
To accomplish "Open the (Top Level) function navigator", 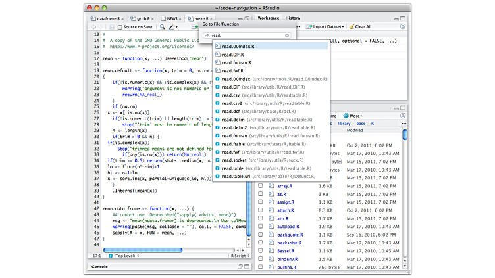I will coord(125,254).
